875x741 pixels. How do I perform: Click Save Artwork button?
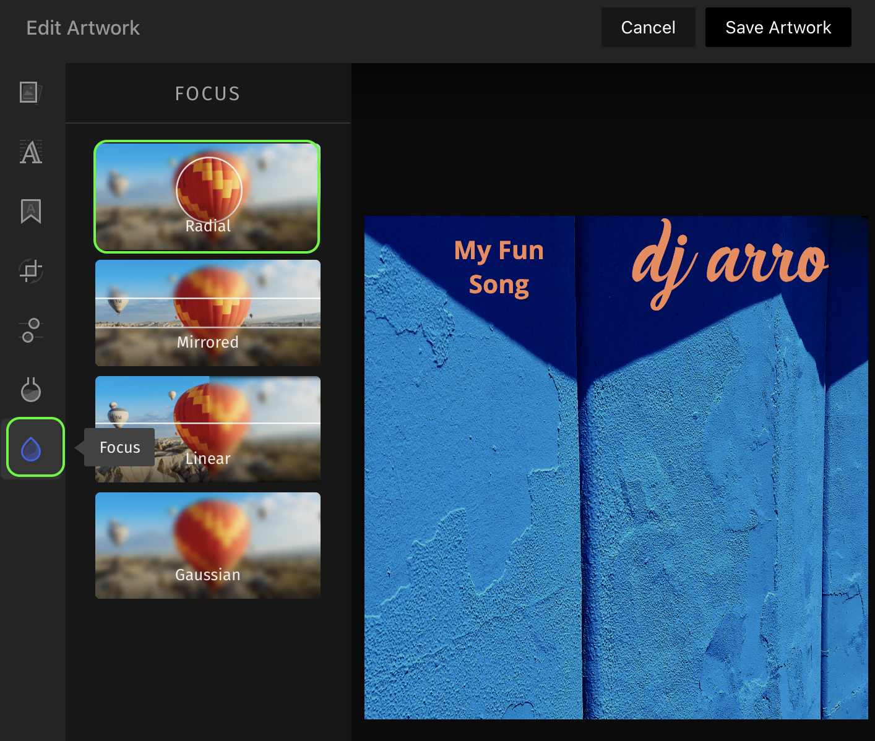(x=778, y=27)
